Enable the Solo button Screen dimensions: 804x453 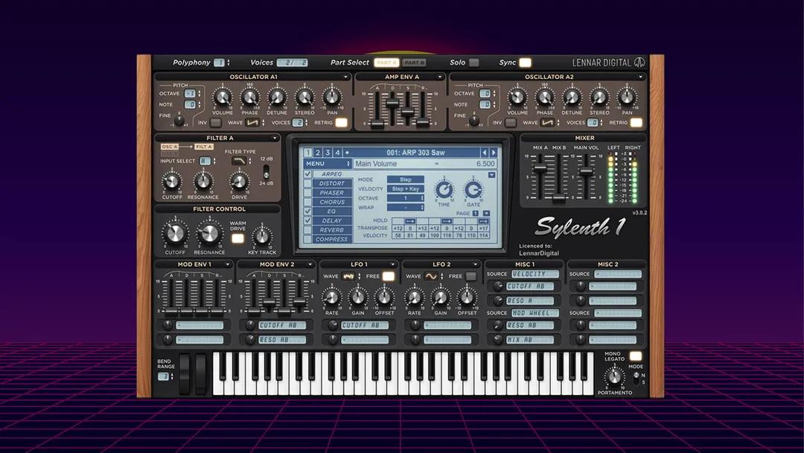(474, 63)
